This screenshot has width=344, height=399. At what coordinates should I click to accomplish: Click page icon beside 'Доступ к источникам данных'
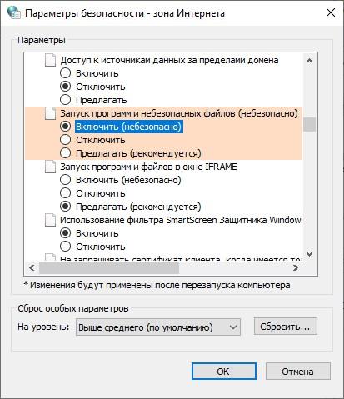click(50, 60)
